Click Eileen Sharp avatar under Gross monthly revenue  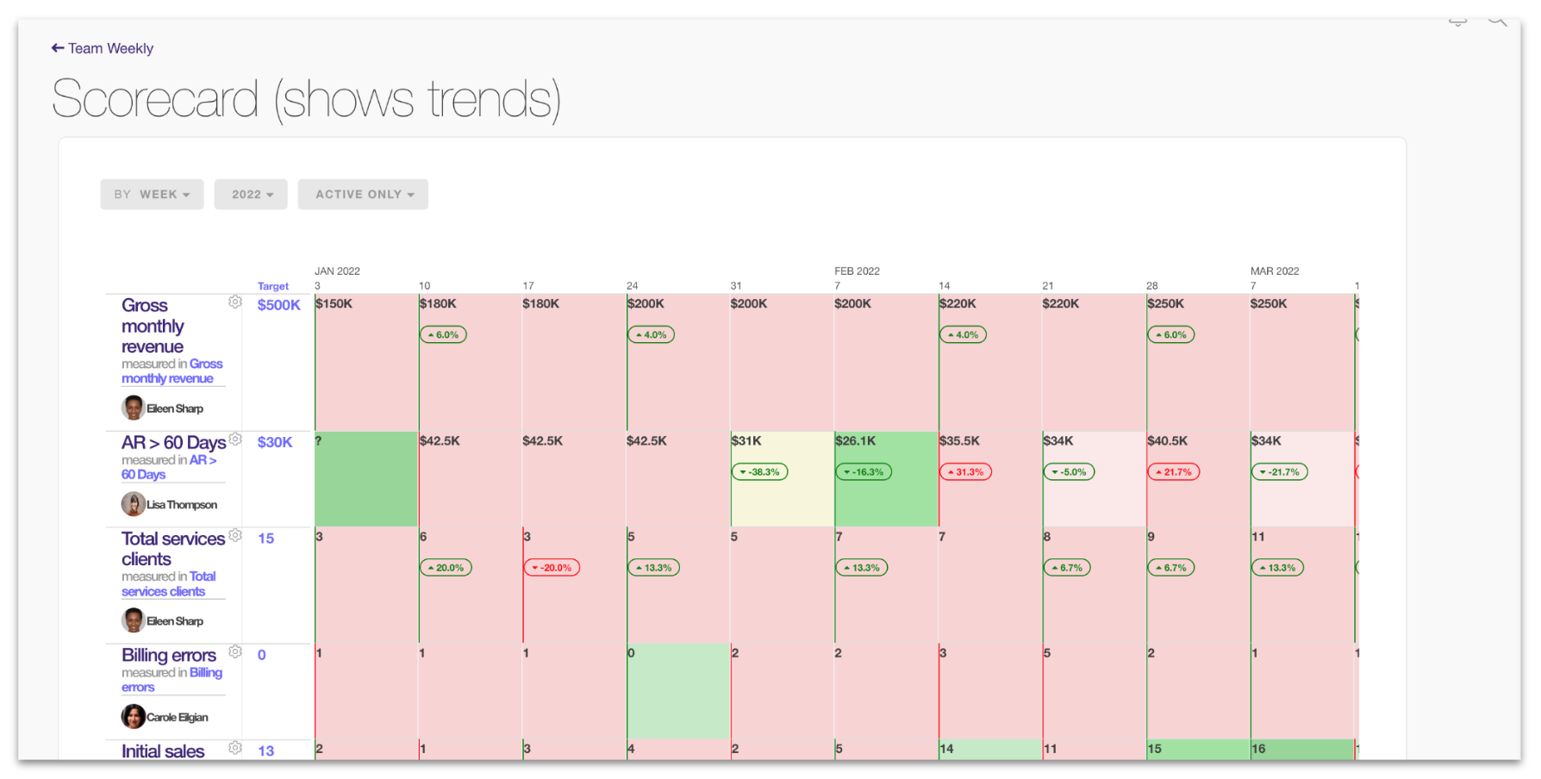(133, 408)
